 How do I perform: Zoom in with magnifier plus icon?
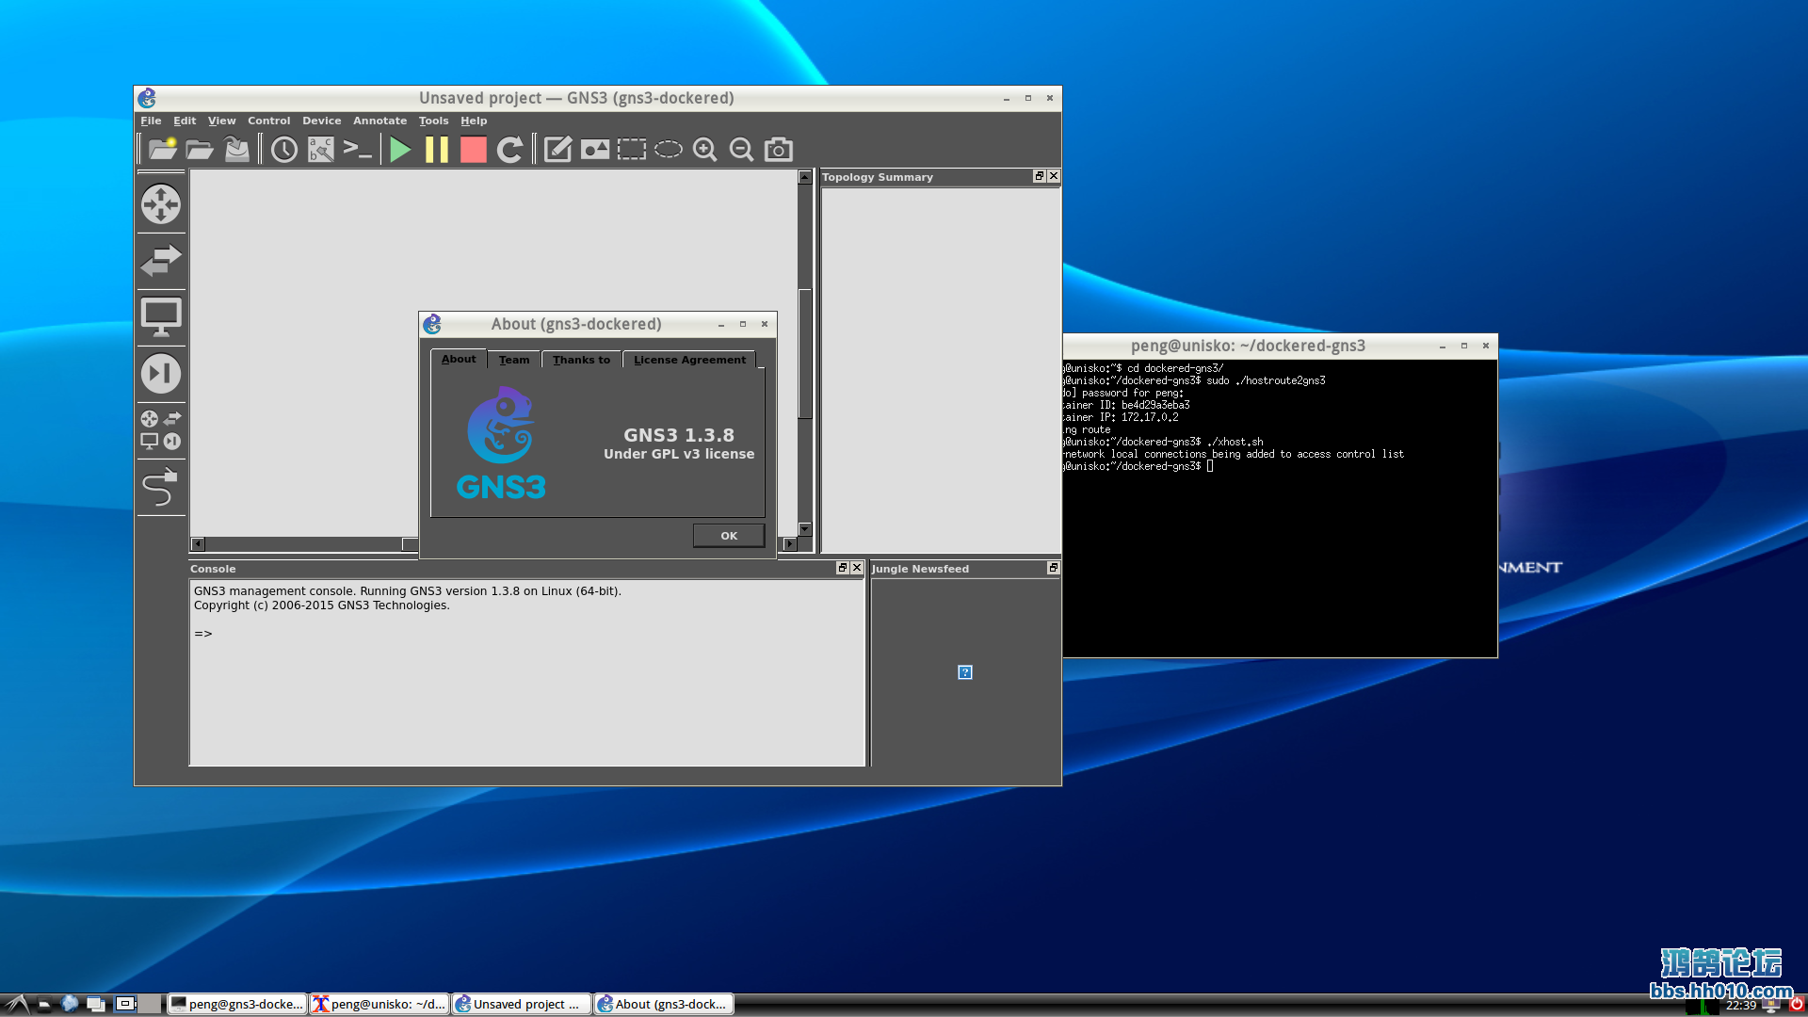[704, 149]
